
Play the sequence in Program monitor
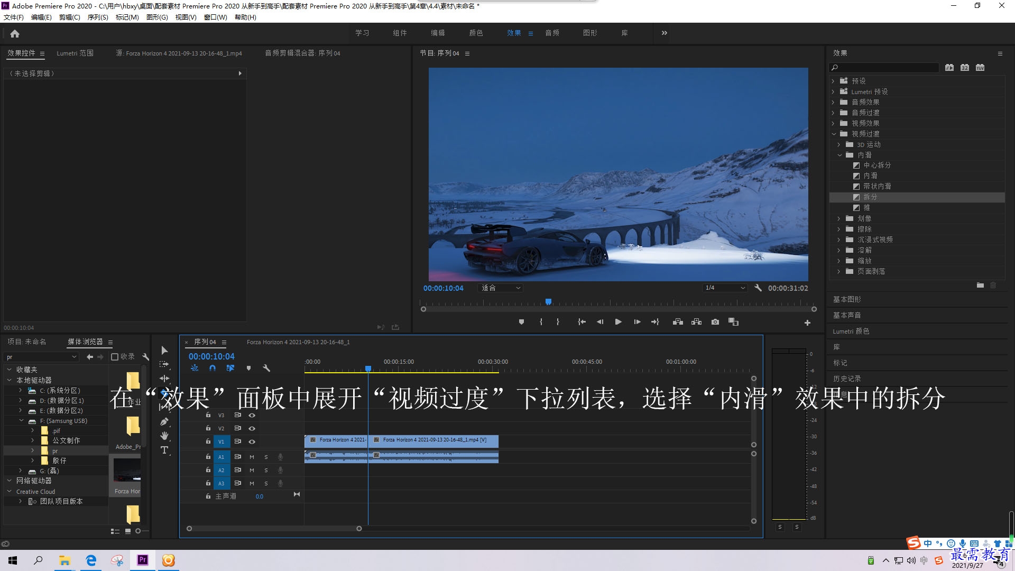618,322
